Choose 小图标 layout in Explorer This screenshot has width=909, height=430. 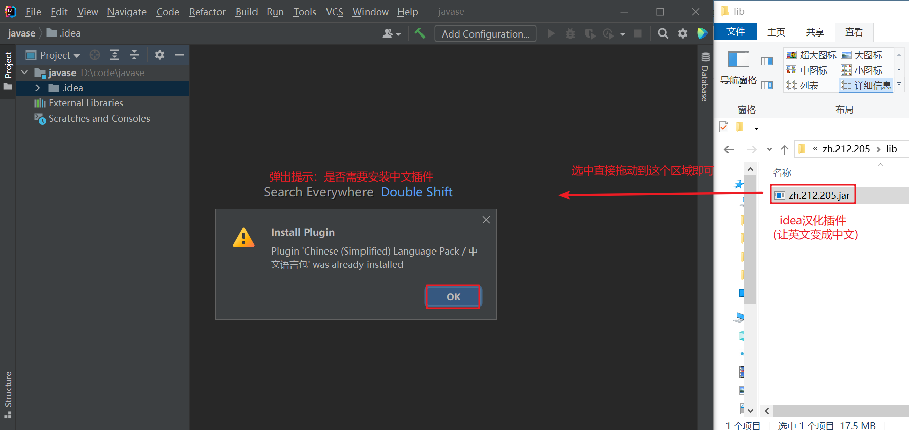pos(862,70)
